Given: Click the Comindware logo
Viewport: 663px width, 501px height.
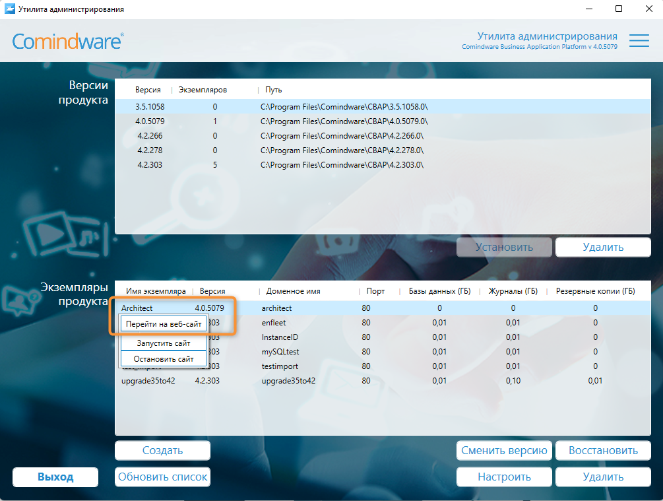Looking at the screenshot, I should click(x=68, y=42).
